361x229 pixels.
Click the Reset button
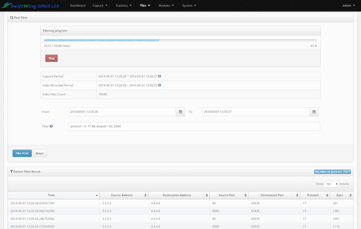(39, 153)
